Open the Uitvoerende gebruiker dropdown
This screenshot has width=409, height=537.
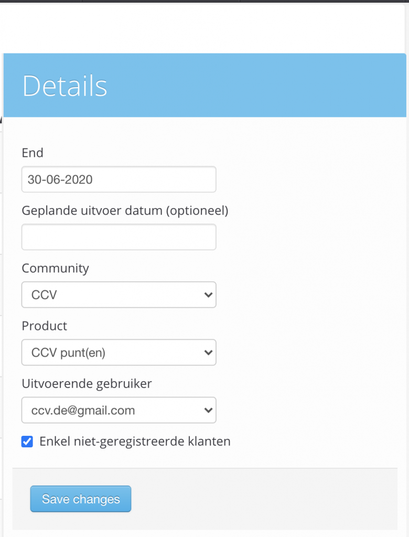click(119, 410)
